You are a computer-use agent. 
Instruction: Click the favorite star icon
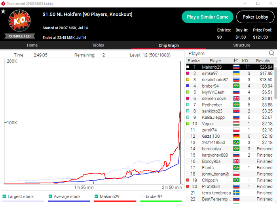click(x=3, y=11)
